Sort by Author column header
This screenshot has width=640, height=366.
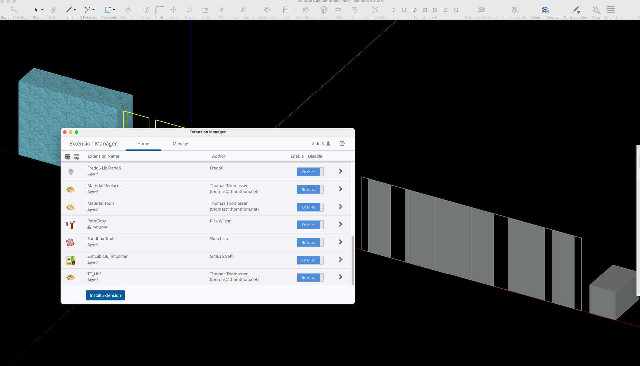click(x=219, y=156)
